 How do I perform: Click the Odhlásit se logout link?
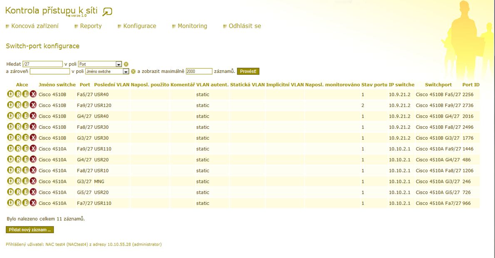pos(244,26)
